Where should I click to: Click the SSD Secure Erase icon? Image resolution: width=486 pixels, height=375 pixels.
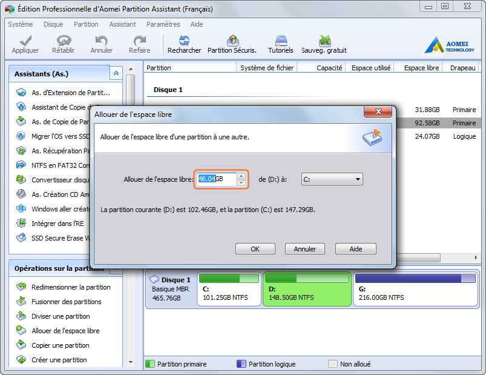click(21, 238)
